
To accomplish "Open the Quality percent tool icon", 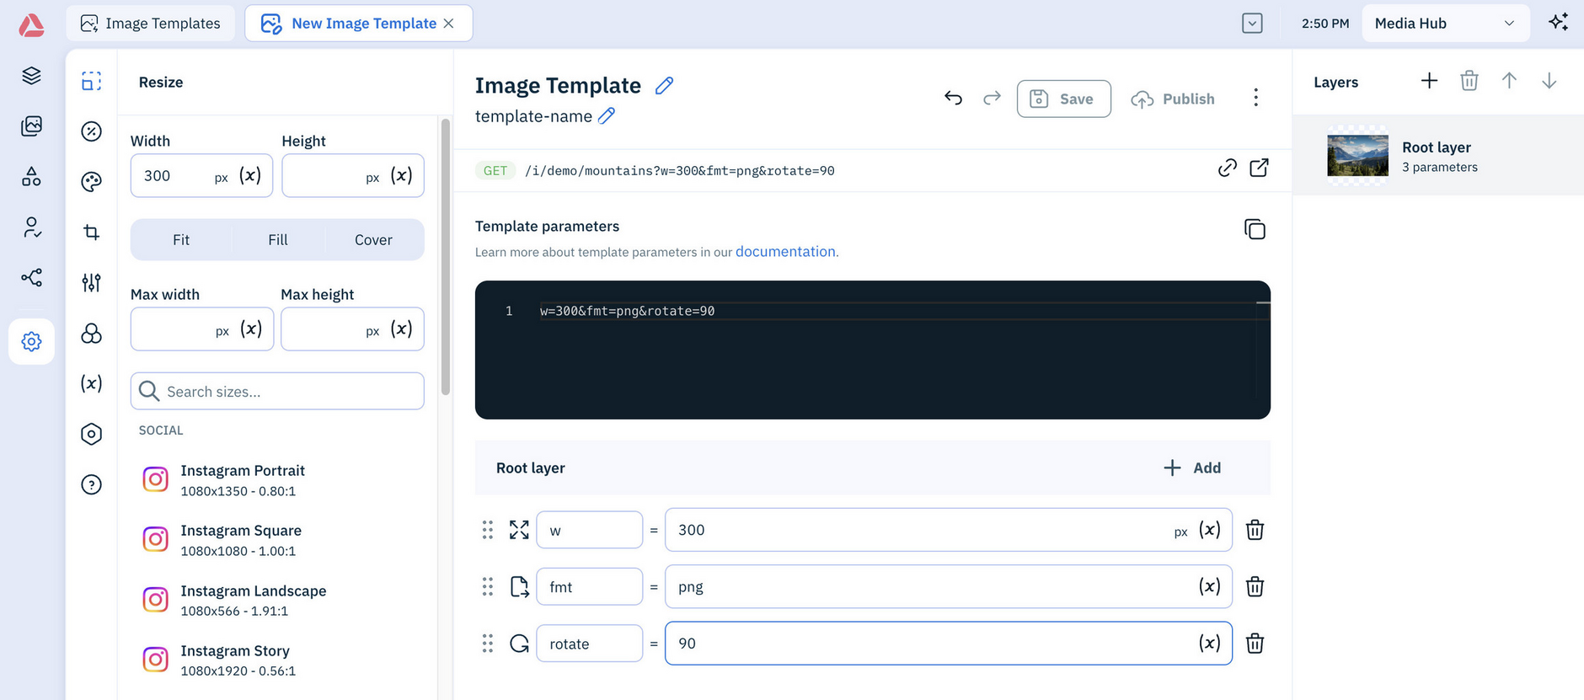I will coord(91,131).
